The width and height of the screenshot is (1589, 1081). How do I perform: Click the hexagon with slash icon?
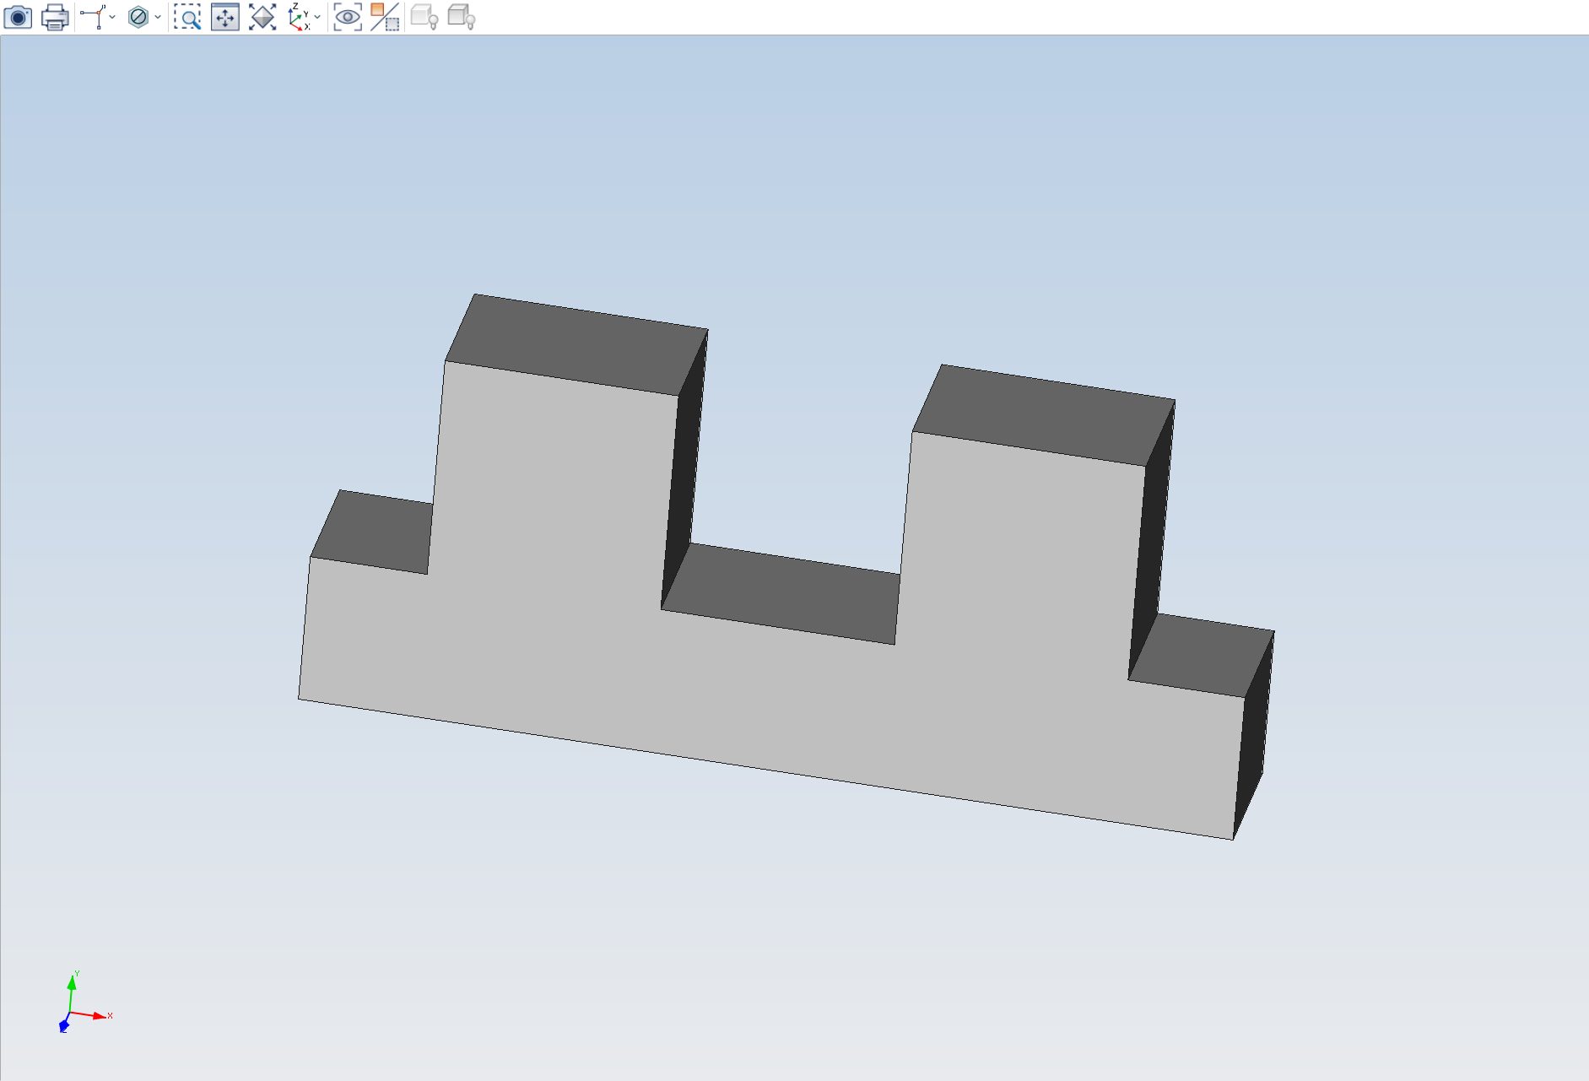tap(138, 17)
